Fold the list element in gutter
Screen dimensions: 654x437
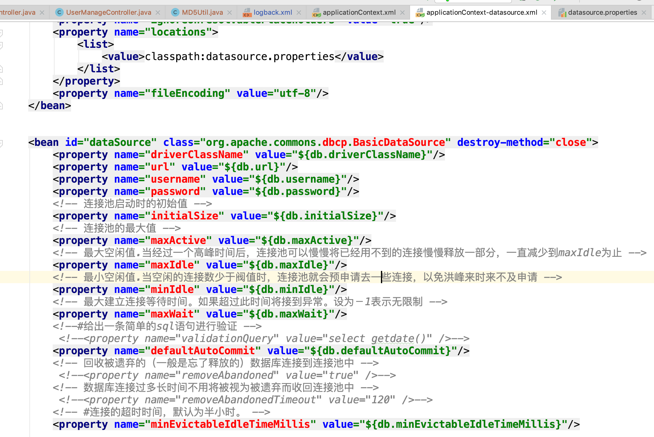[1, 45]
